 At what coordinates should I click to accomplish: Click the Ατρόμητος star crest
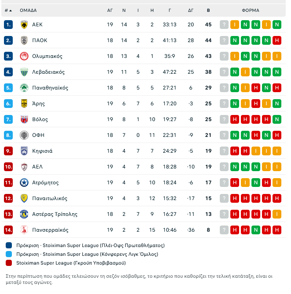(x=24, y=183)
